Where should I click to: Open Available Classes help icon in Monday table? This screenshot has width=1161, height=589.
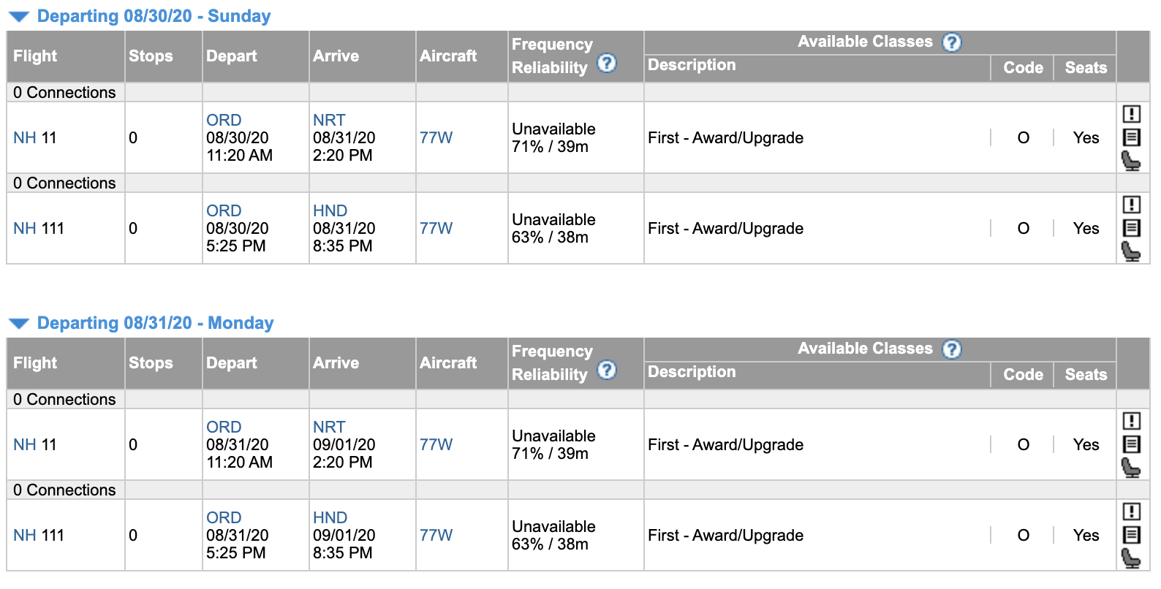click(951, 349)
